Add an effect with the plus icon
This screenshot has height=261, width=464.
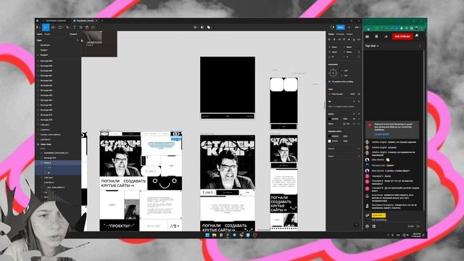click(359, 149)
